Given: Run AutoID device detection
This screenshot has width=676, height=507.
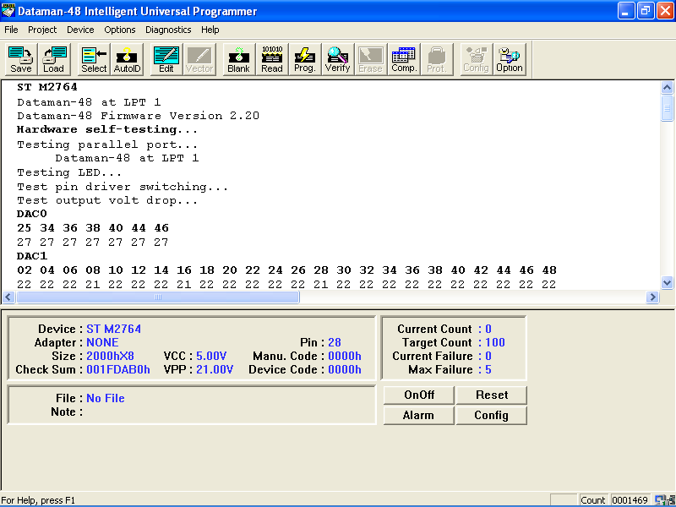Looking at the screenshot, I should tap(128, 59).
